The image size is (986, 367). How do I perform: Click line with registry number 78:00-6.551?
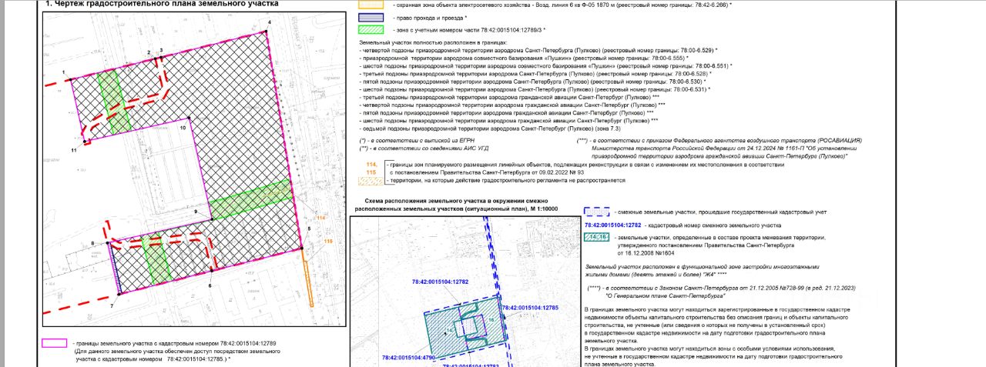[x=545, y=65]
